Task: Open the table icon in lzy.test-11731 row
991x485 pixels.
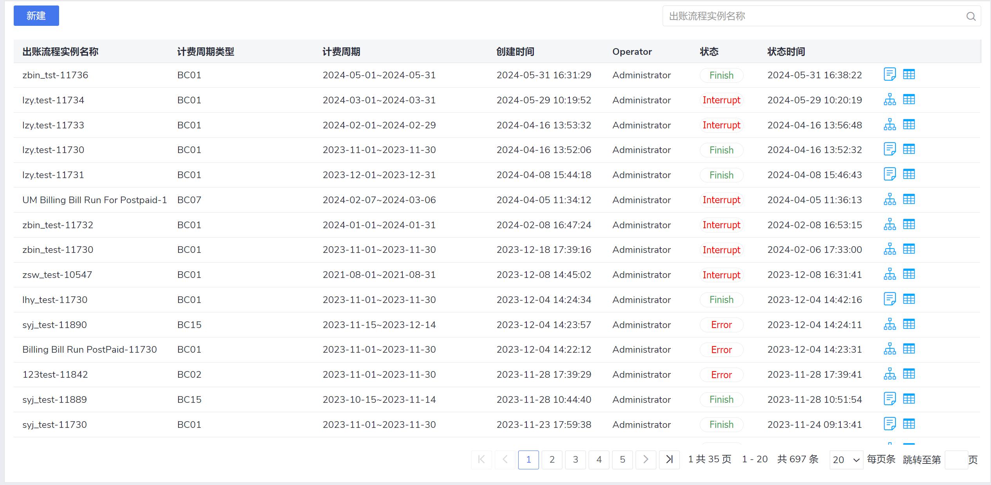Action: 909,174
